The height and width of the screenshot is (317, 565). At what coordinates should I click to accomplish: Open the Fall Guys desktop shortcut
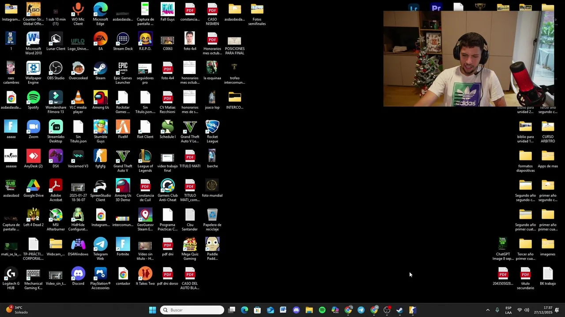(x=167, y=12)
